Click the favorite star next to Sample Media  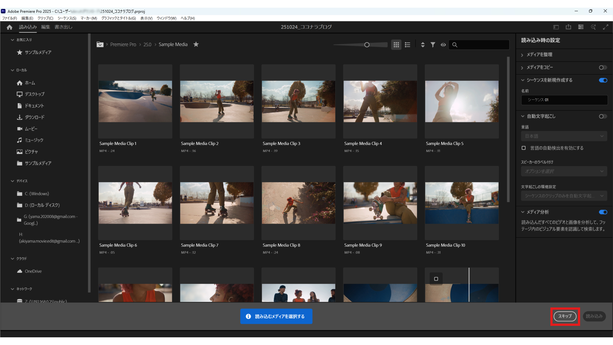click(196, 44)
